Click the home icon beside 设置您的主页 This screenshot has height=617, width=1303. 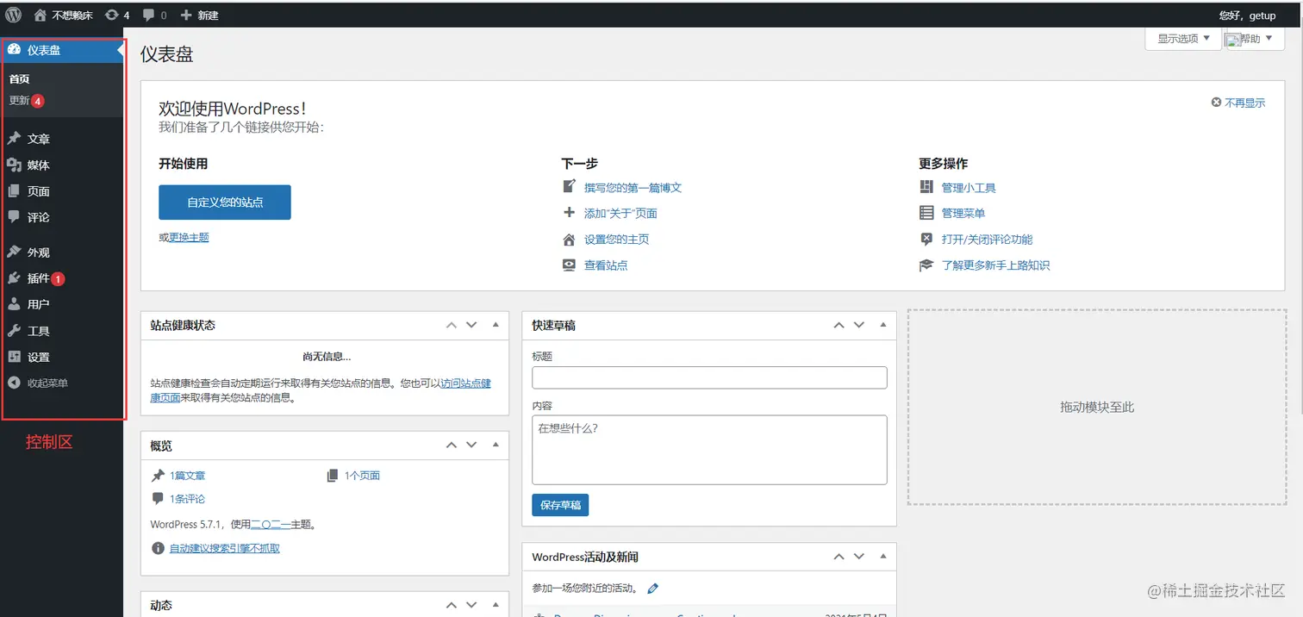[x=569, y=240]
